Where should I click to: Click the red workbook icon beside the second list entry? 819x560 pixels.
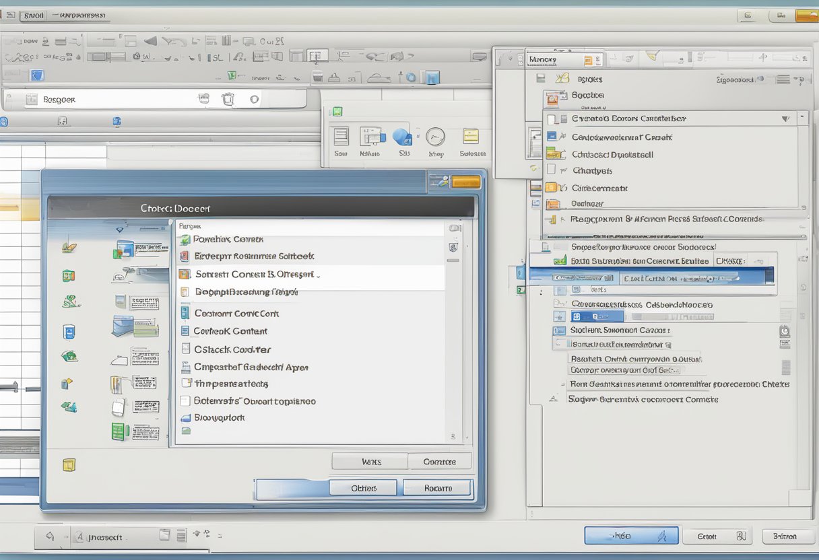[185, 256]
